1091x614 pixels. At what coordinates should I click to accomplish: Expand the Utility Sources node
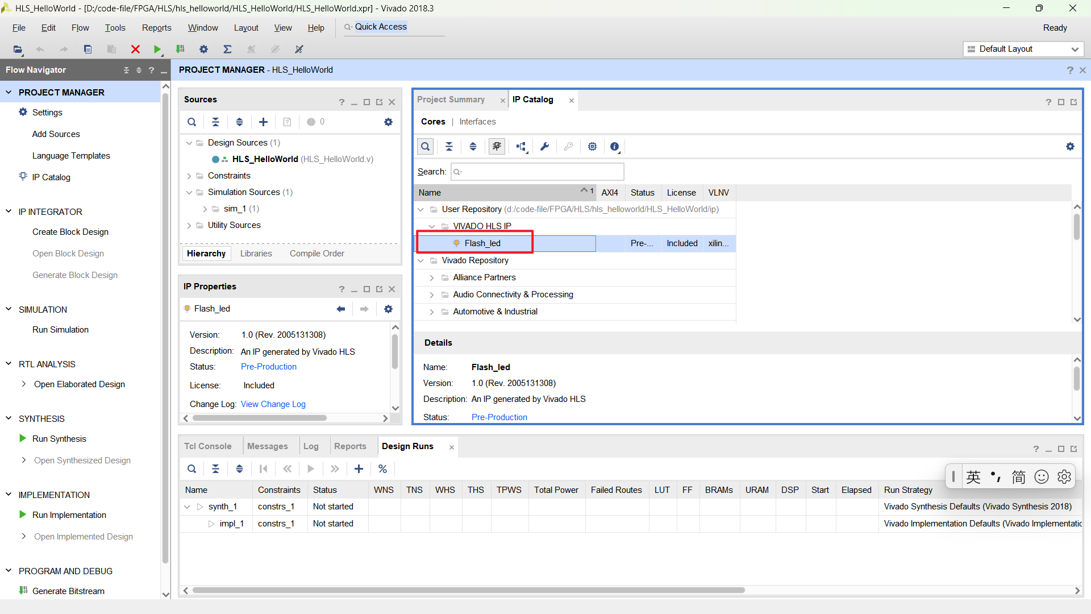tap(189, 225)
